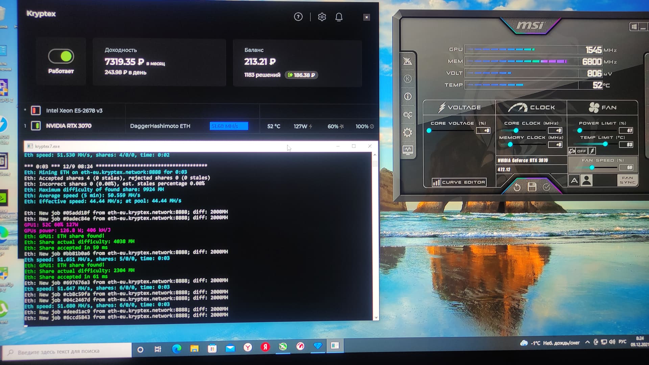Open MSI Afterburner Kombustor K icon
This screenshot has width=649, height=365.
click(x=408, y=79)
